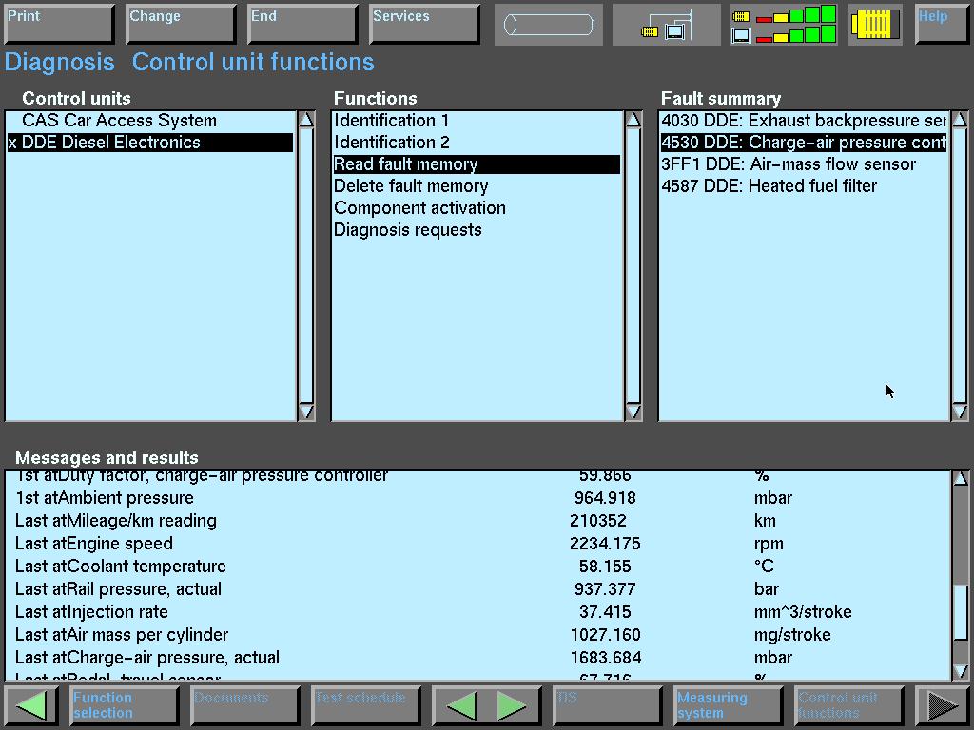Click the network connection diagram icon

click(666, 25)
